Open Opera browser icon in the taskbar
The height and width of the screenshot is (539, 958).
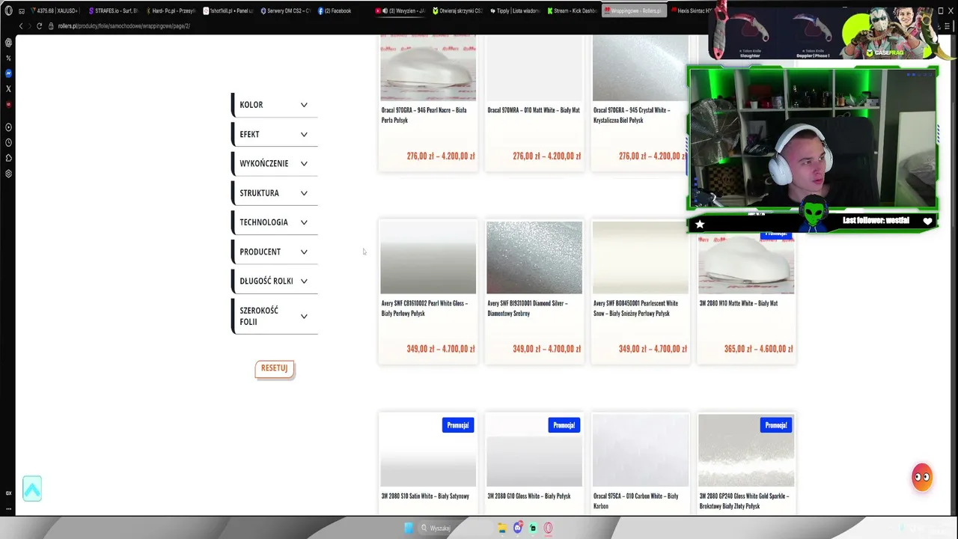pyautogui.click(x=548, y=528)
